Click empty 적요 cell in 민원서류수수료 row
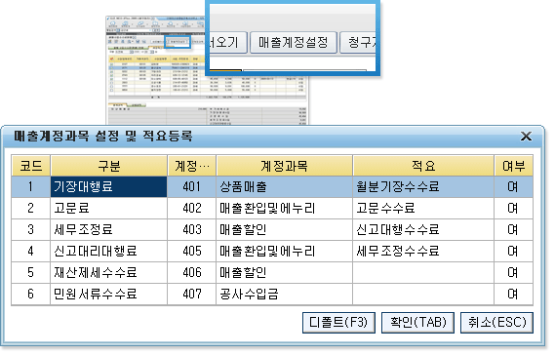The width and height of the screenshot is (555, 355). click(x=423, y=294)
